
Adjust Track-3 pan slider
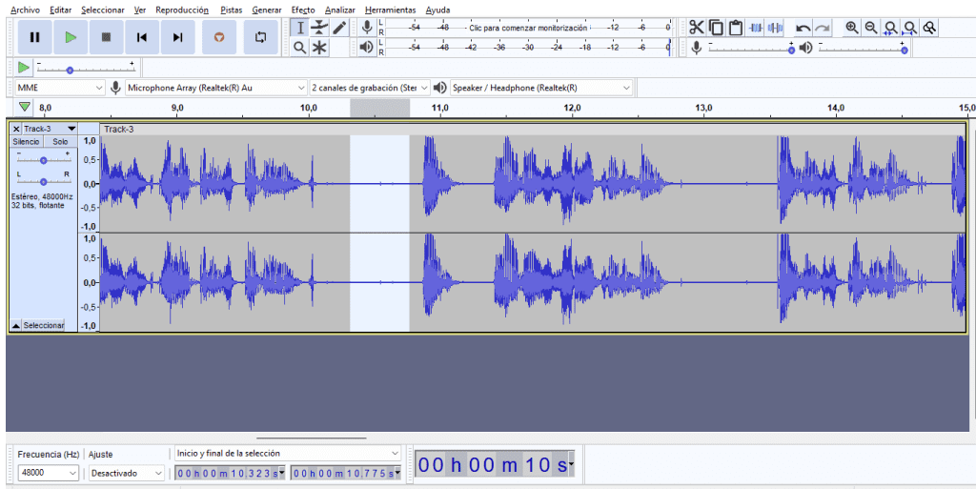[43, 180]
